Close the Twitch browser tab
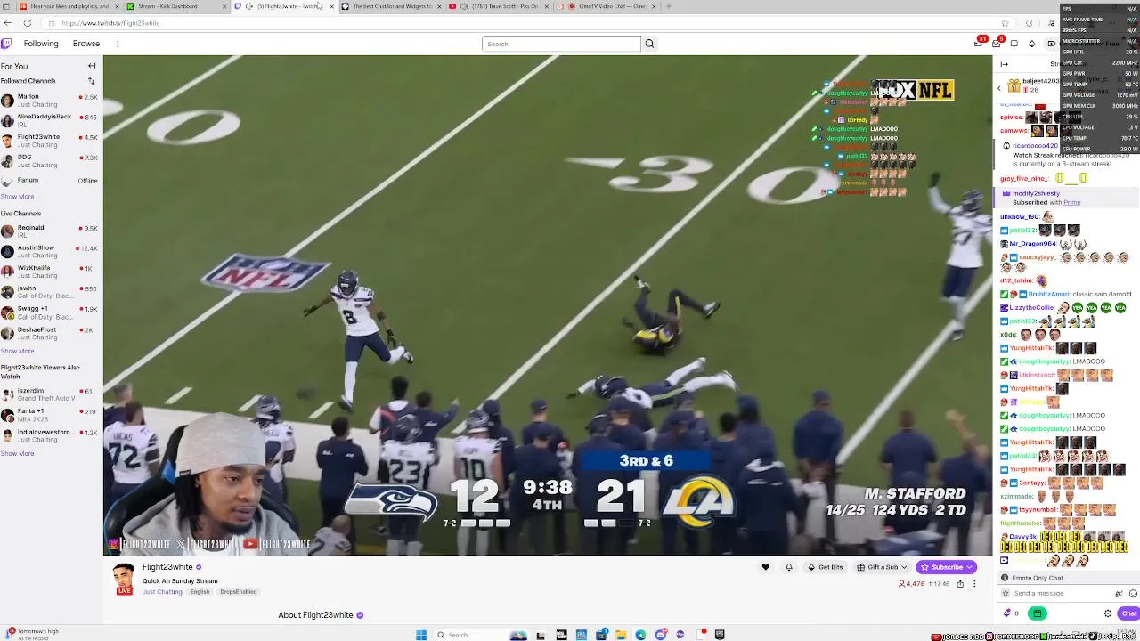 coord(332,6)
